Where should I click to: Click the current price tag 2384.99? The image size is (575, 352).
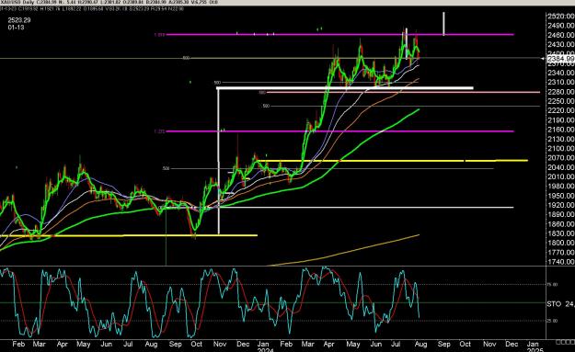(x=560, y=59)
